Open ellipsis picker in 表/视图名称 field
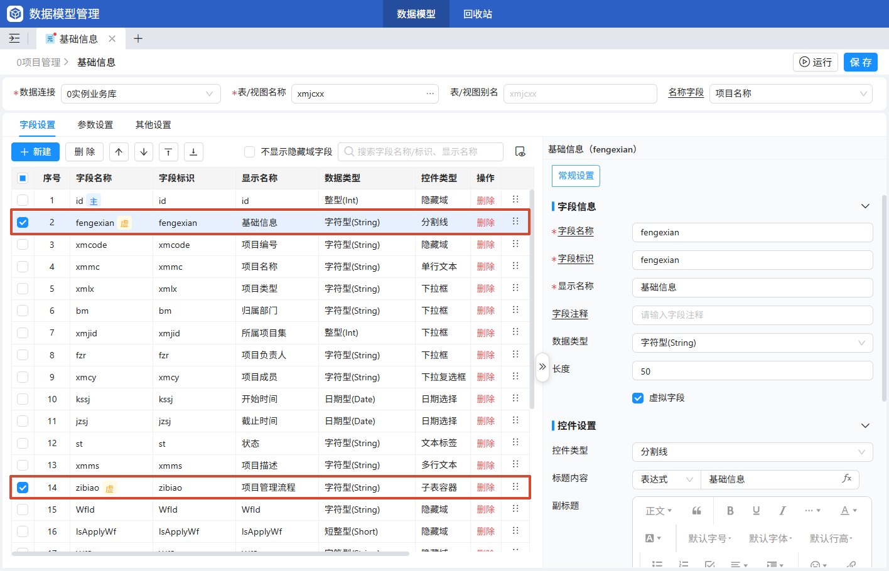 pyautogui.click(x=430, y=93)
